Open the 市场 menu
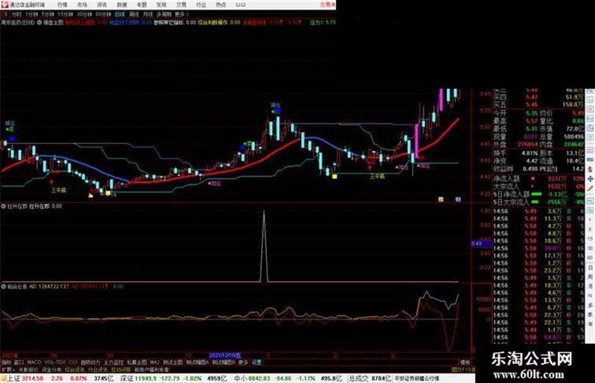Screen dimensions: 595x383 point(82,4)
